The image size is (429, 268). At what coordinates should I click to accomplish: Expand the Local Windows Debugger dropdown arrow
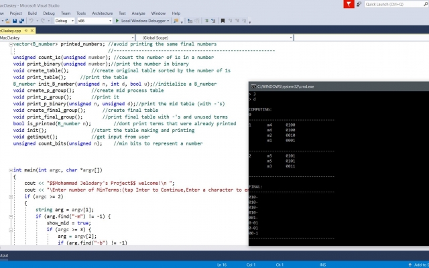168,21
